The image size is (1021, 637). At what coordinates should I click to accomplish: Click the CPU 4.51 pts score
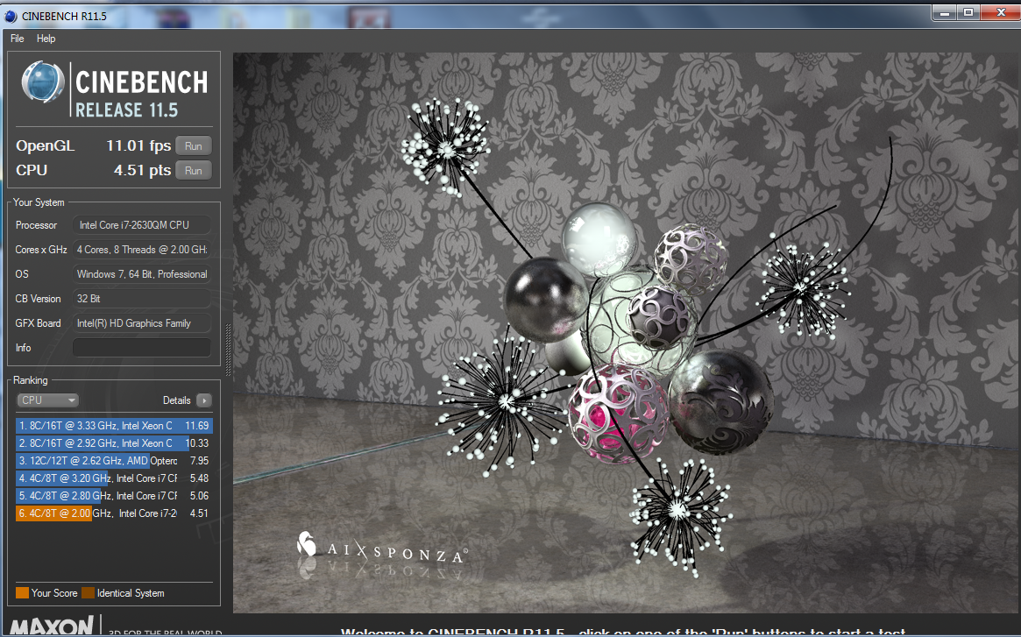pos(142,170)
